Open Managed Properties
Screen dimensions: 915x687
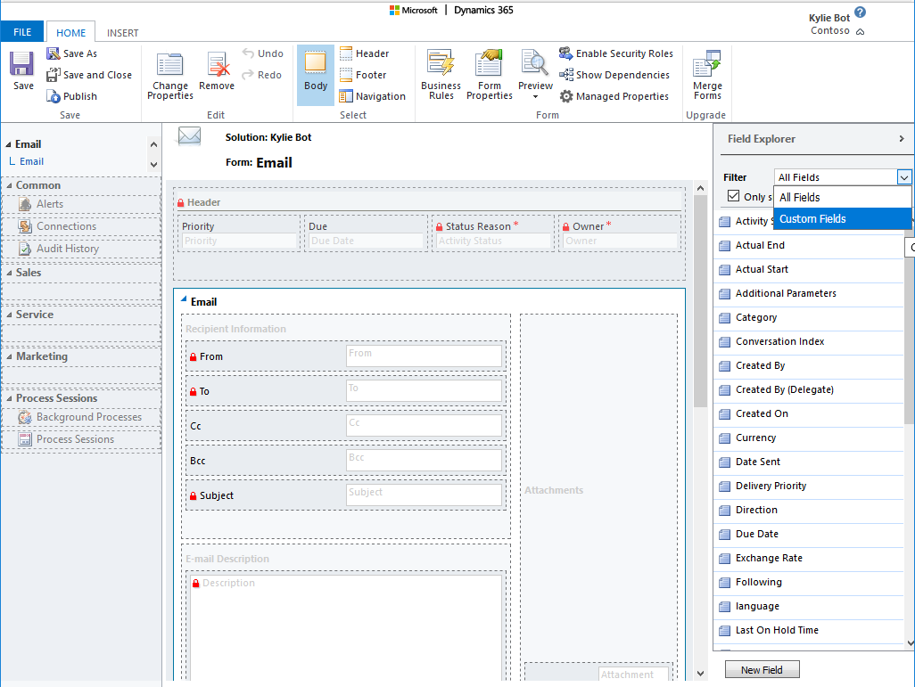click(x=614, y=96)
